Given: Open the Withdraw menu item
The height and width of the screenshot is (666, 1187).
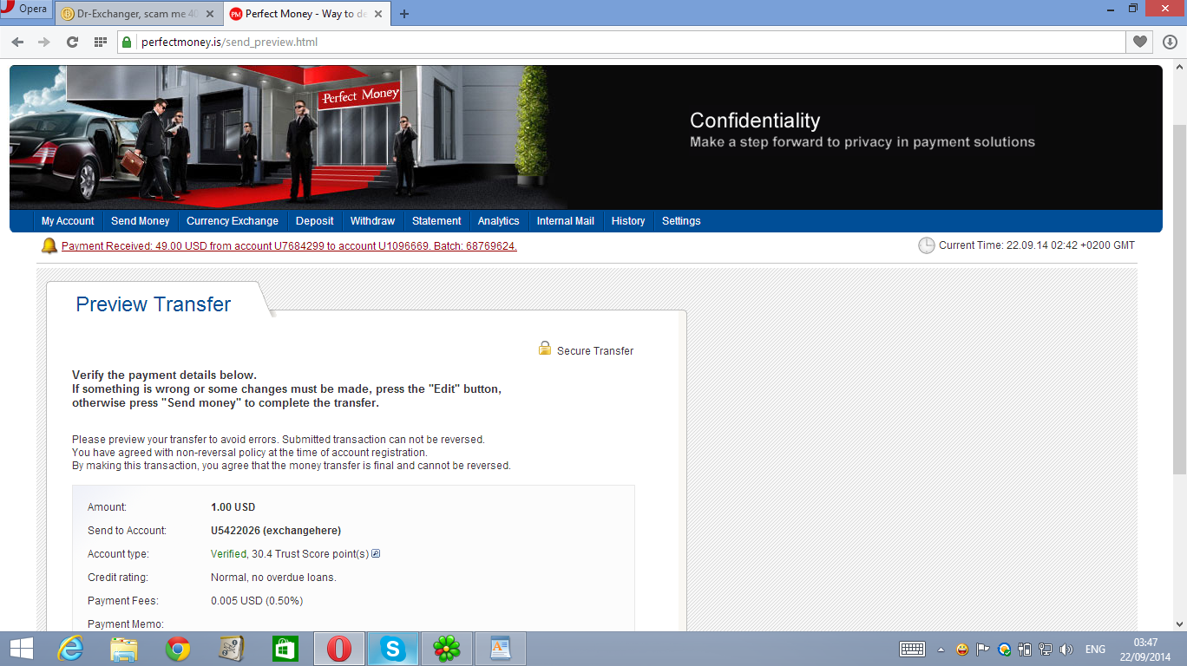Looking at the screenshot, I should point(372,221).
